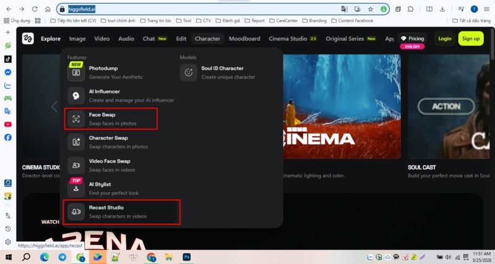495x264 pixels.
Task: Open the Image menu
Action: (x=77, y=39)
